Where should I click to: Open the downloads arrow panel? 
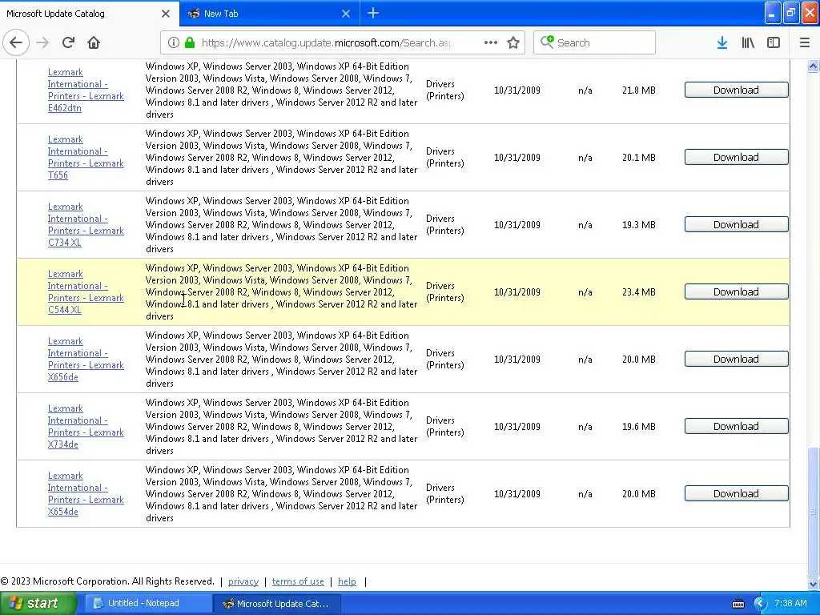[x=722, y=42]
